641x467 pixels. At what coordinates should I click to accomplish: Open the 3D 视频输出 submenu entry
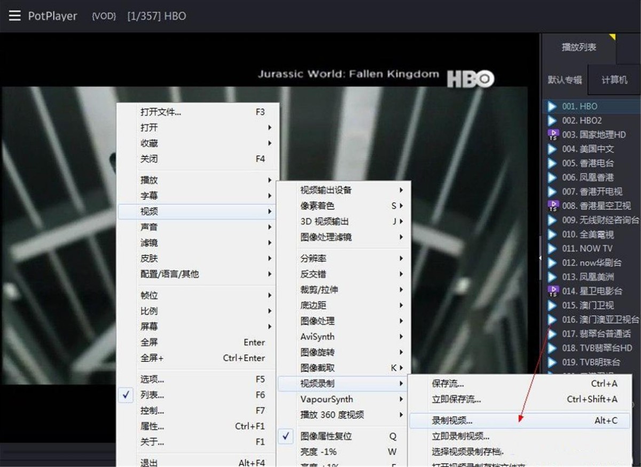pyautogui.click(x=344, y=221)
